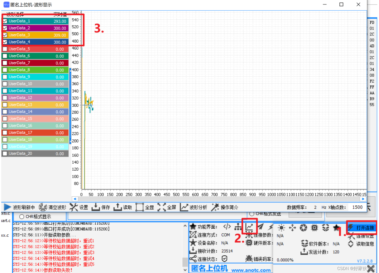This screenshot has width=379, height=273.
Task: Select the blue UserData_14 color bar
Action: point(35,112)
